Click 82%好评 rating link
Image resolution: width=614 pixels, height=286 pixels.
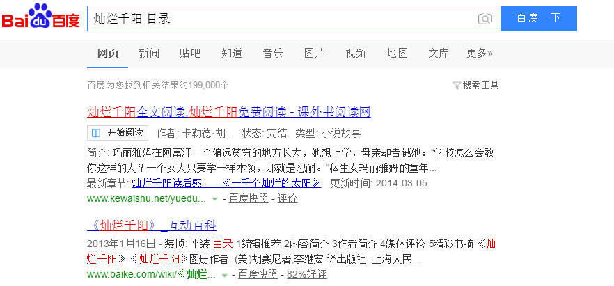pos(306,274)
